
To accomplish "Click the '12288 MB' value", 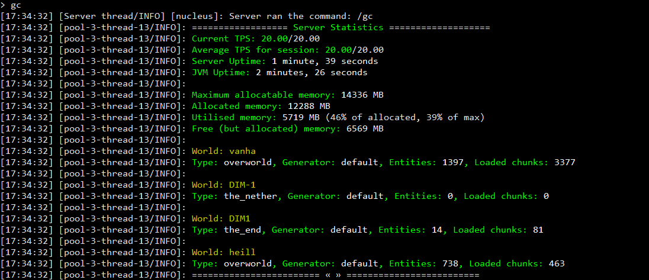I will [309, 106].
